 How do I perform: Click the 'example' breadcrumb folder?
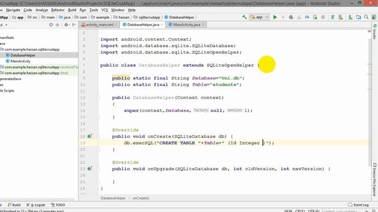100,17
